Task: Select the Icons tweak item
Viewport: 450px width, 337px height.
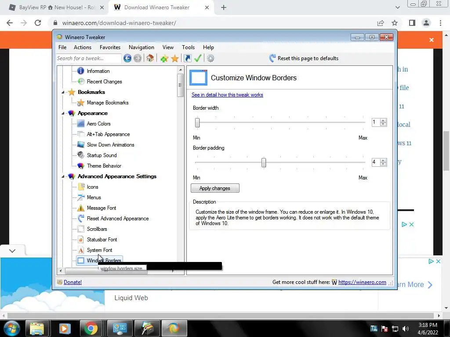Action: pos(92,187)
